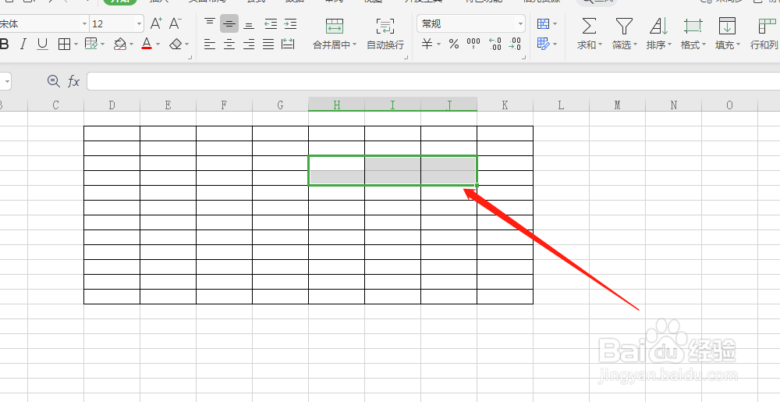
Task: Align text right
Action: pos(249,44)
